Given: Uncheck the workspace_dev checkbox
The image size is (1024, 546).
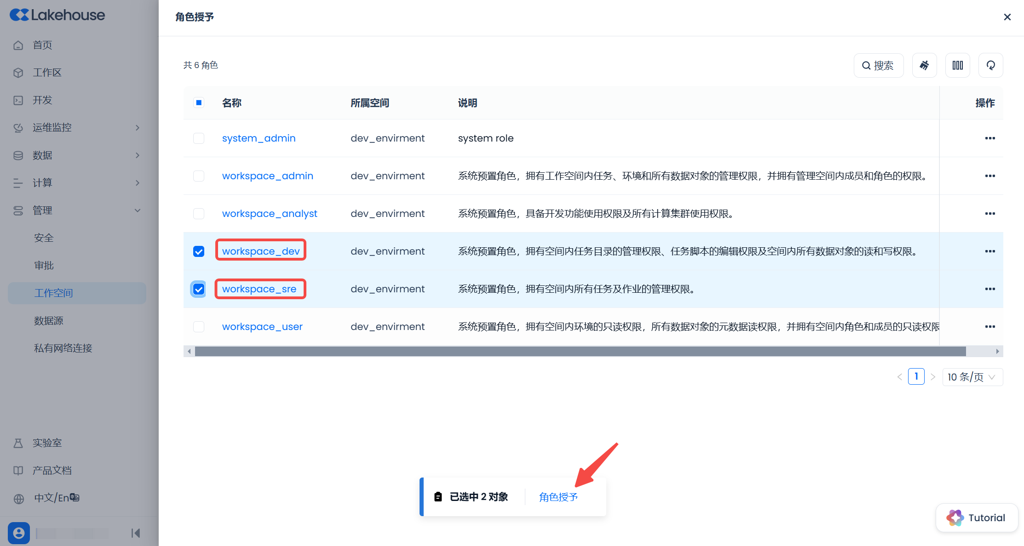Looking at the screenshot, I should 199,251.
